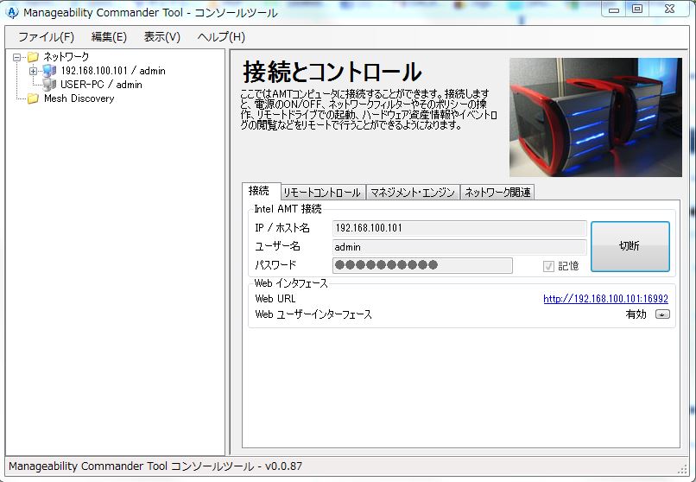Viewport: 696px width, 482px height.
Task: Click the 切断 button
Action: pyautogui.click(x=630, y=246)
